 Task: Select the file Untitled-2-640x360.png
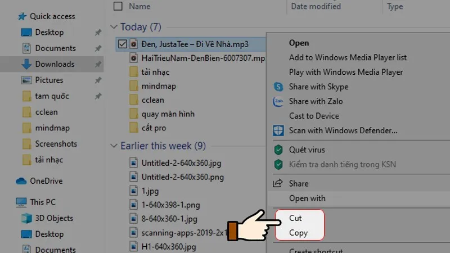(x=182, y=177)
